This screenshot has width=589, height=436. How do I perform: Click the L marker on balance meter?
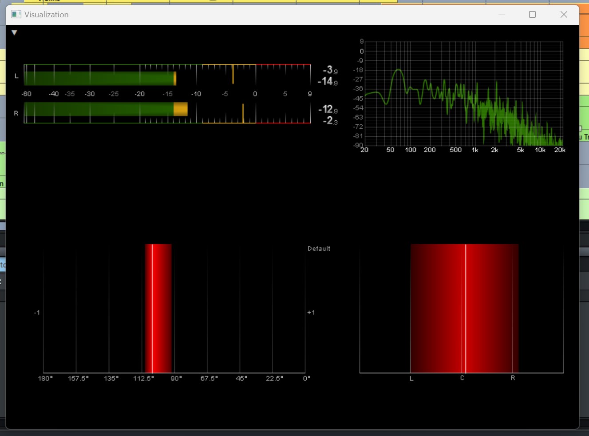coord(411,378)
